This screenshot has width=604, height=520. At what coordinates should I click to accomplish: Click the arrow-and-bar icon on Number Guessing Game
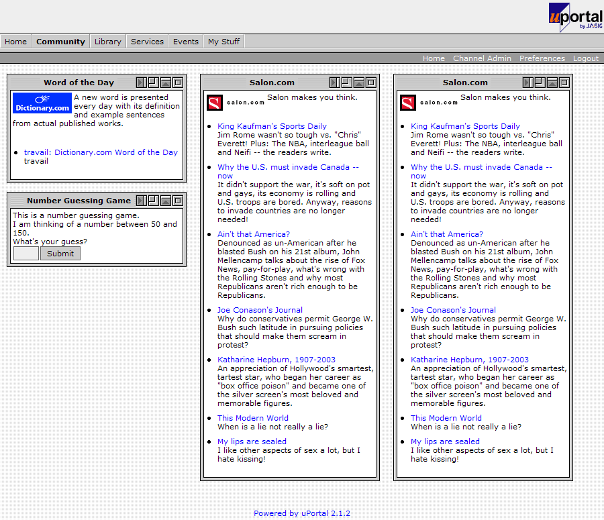point(142,201)
